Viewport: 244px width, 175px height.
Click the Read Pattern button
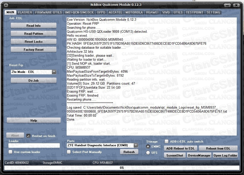tap(33, 34)
